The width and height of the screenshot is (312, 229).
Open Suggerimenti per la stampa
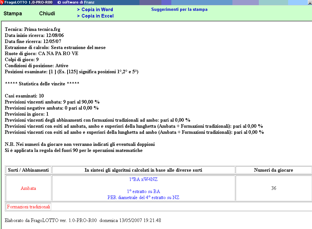click(x=179, y=10)
